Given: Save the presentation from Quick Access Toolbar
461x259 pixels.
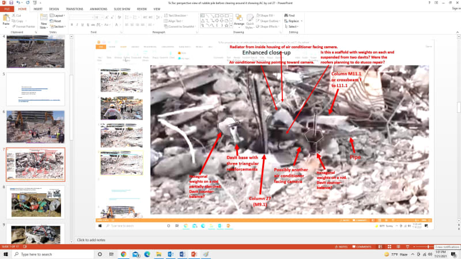Looking at the screenshot, I should click(x=11, y=3).
